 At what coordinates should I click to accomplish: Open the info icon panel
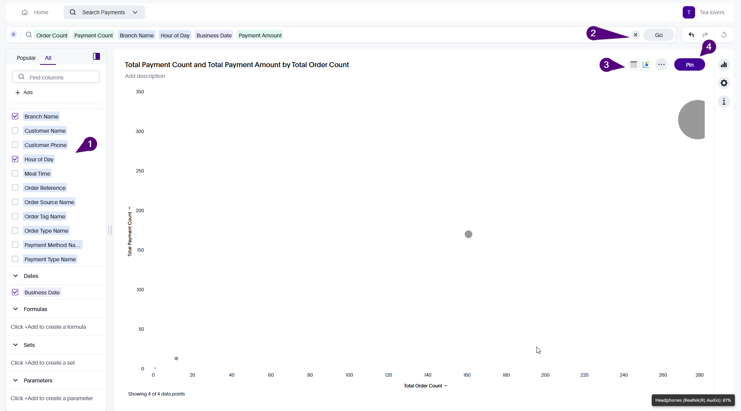pyautogui.click(x=724, y=101)
